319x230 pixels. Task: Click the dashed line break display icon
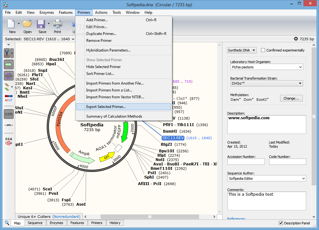[9, 125]
